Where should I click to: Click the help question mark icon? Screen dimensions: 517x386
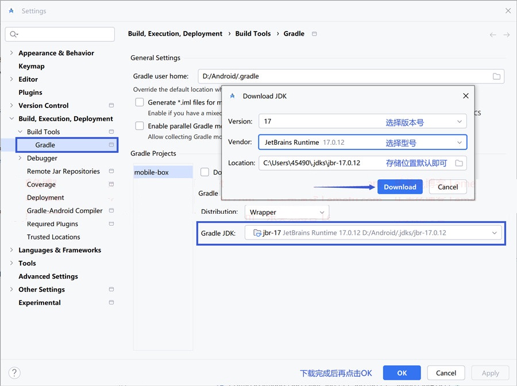[x=14, y=373]
